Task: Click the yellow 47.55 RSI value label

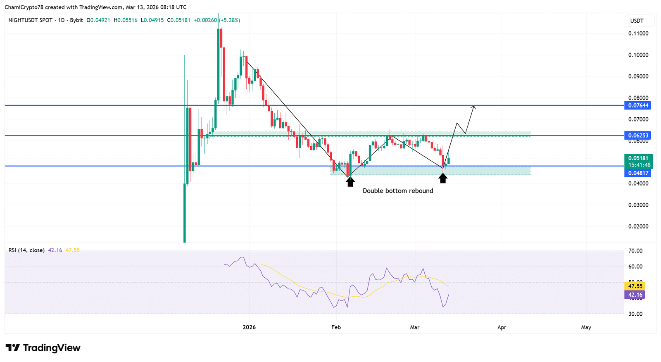Action: pos(635,286)
